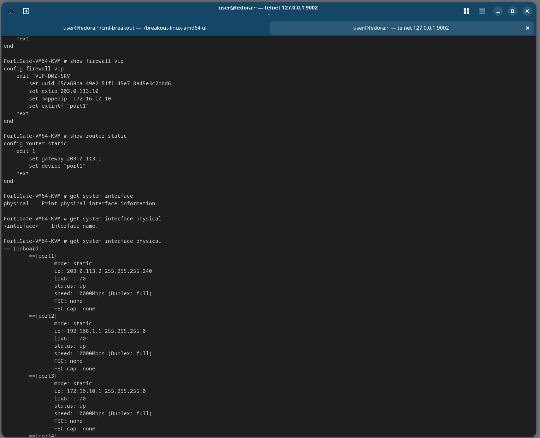Close the terminal window
The height and width of the screenshot is (438, 540).
pyautogui.click(x=527, y=11)
